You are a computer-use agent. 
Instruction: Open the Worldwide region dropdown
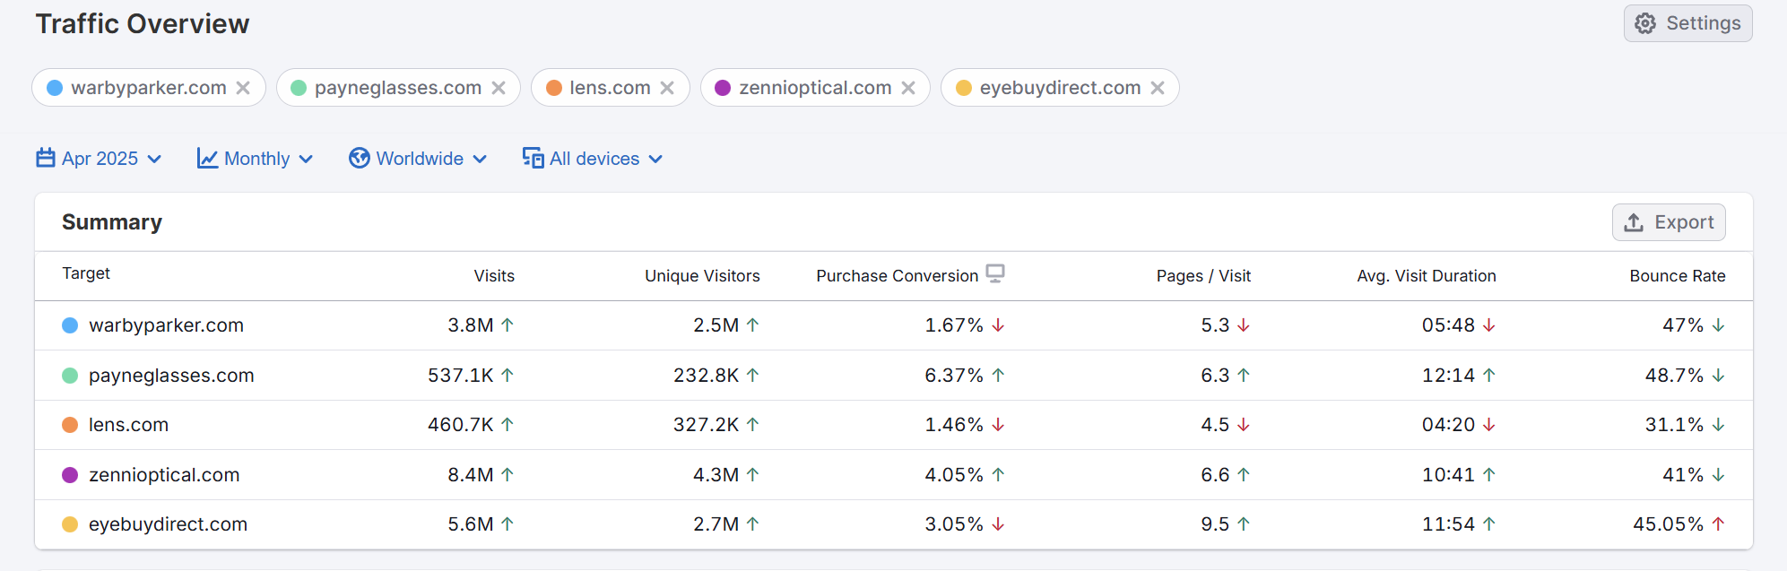(418, 159)
